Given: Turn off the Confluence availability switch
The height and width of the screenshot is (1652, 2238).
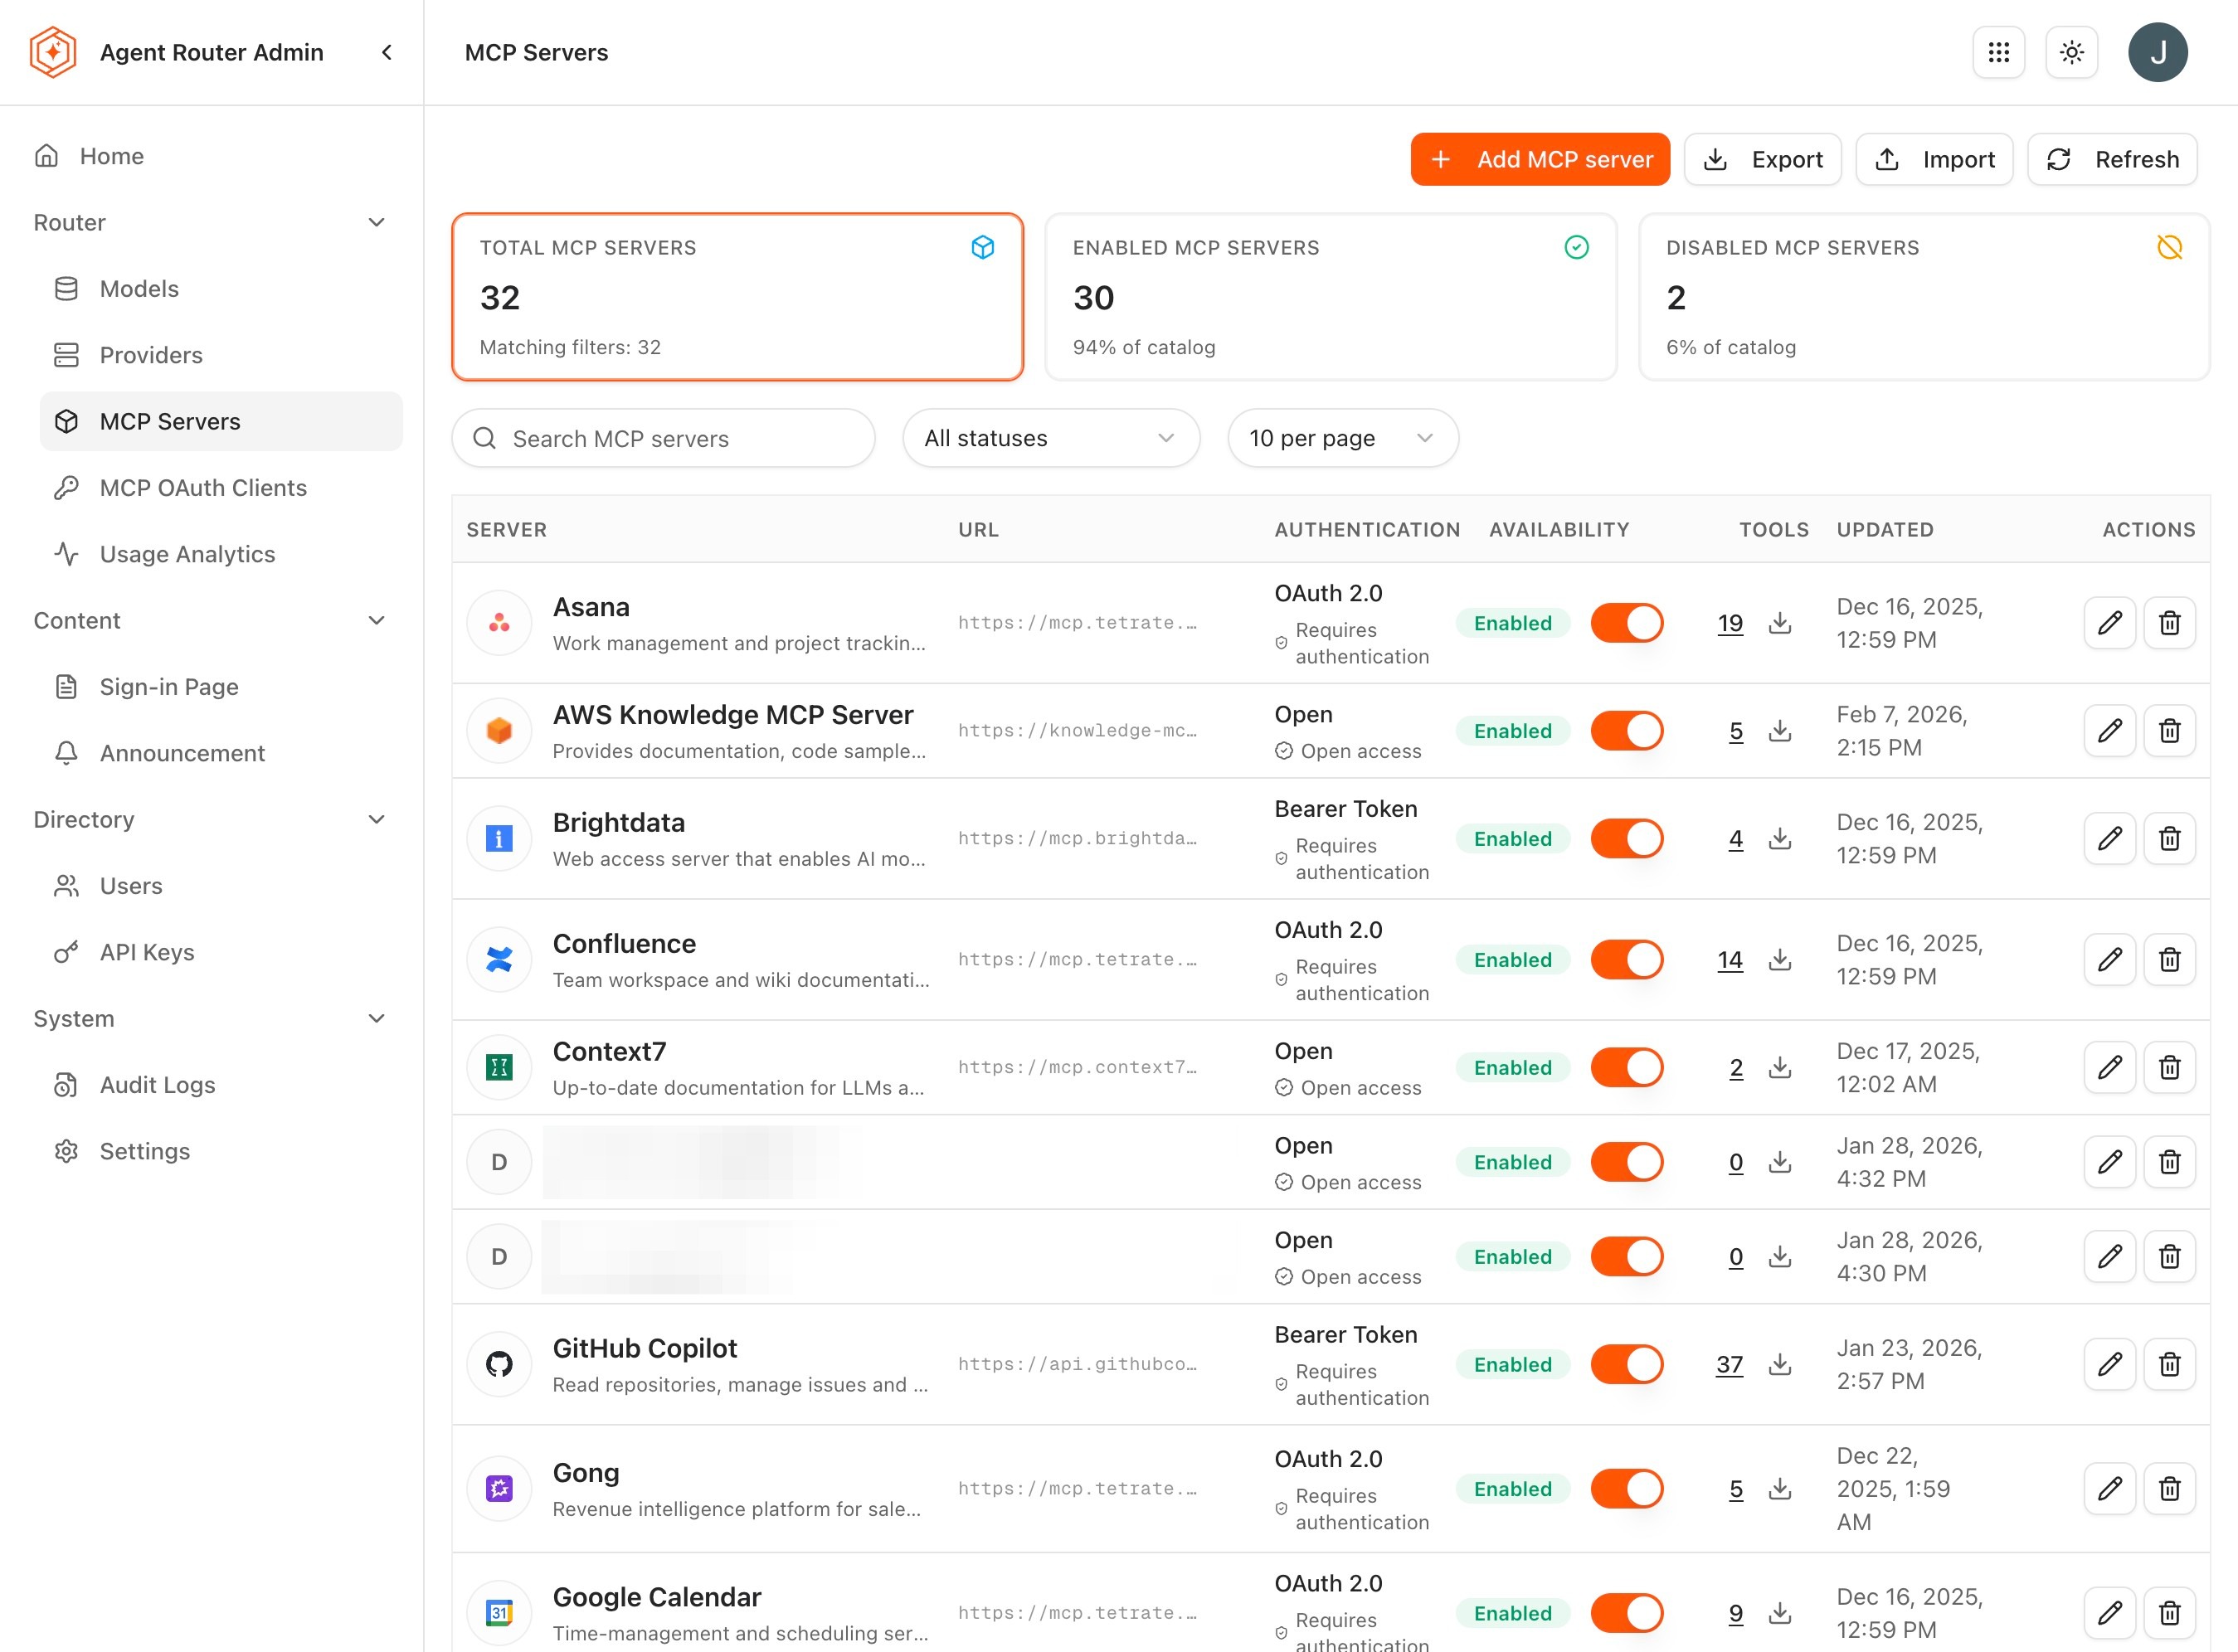Looking at the screenshot, I should pyautogui.click(x=1626, y=960).
